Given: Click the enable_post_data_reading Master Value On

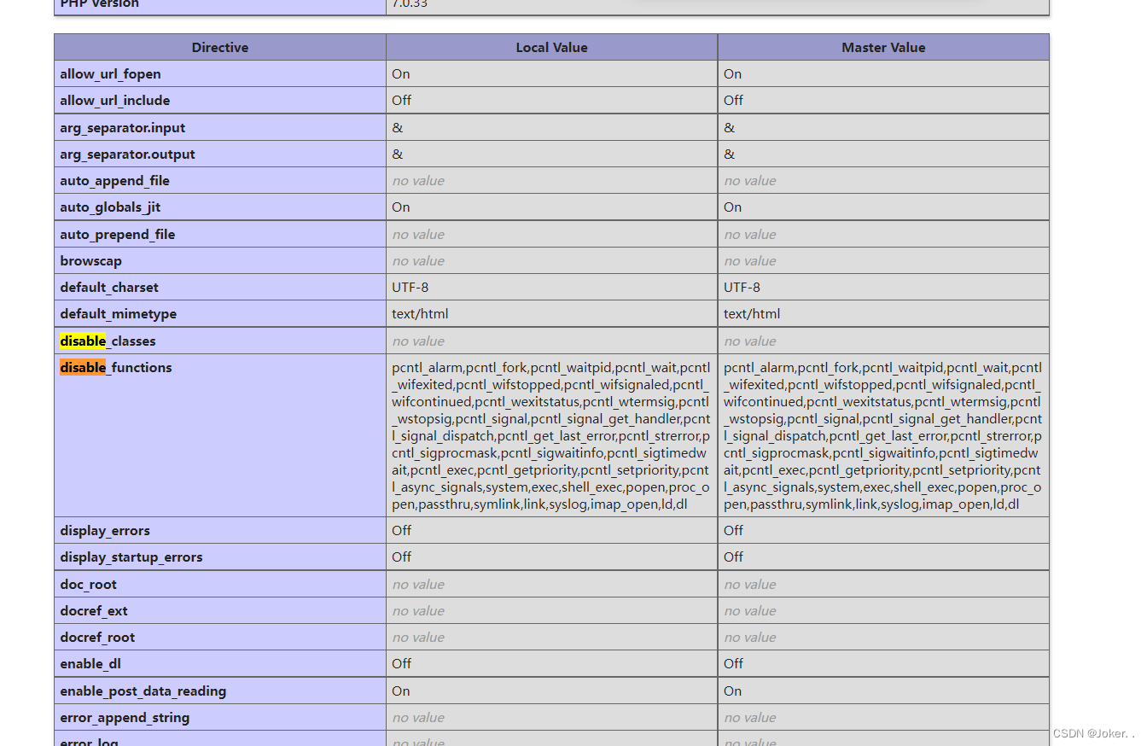Looking at the screenshot, I should tap(733, 691).
